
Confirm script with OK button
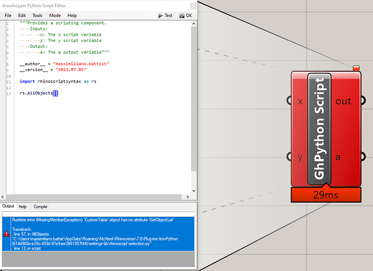coord(186,15)
